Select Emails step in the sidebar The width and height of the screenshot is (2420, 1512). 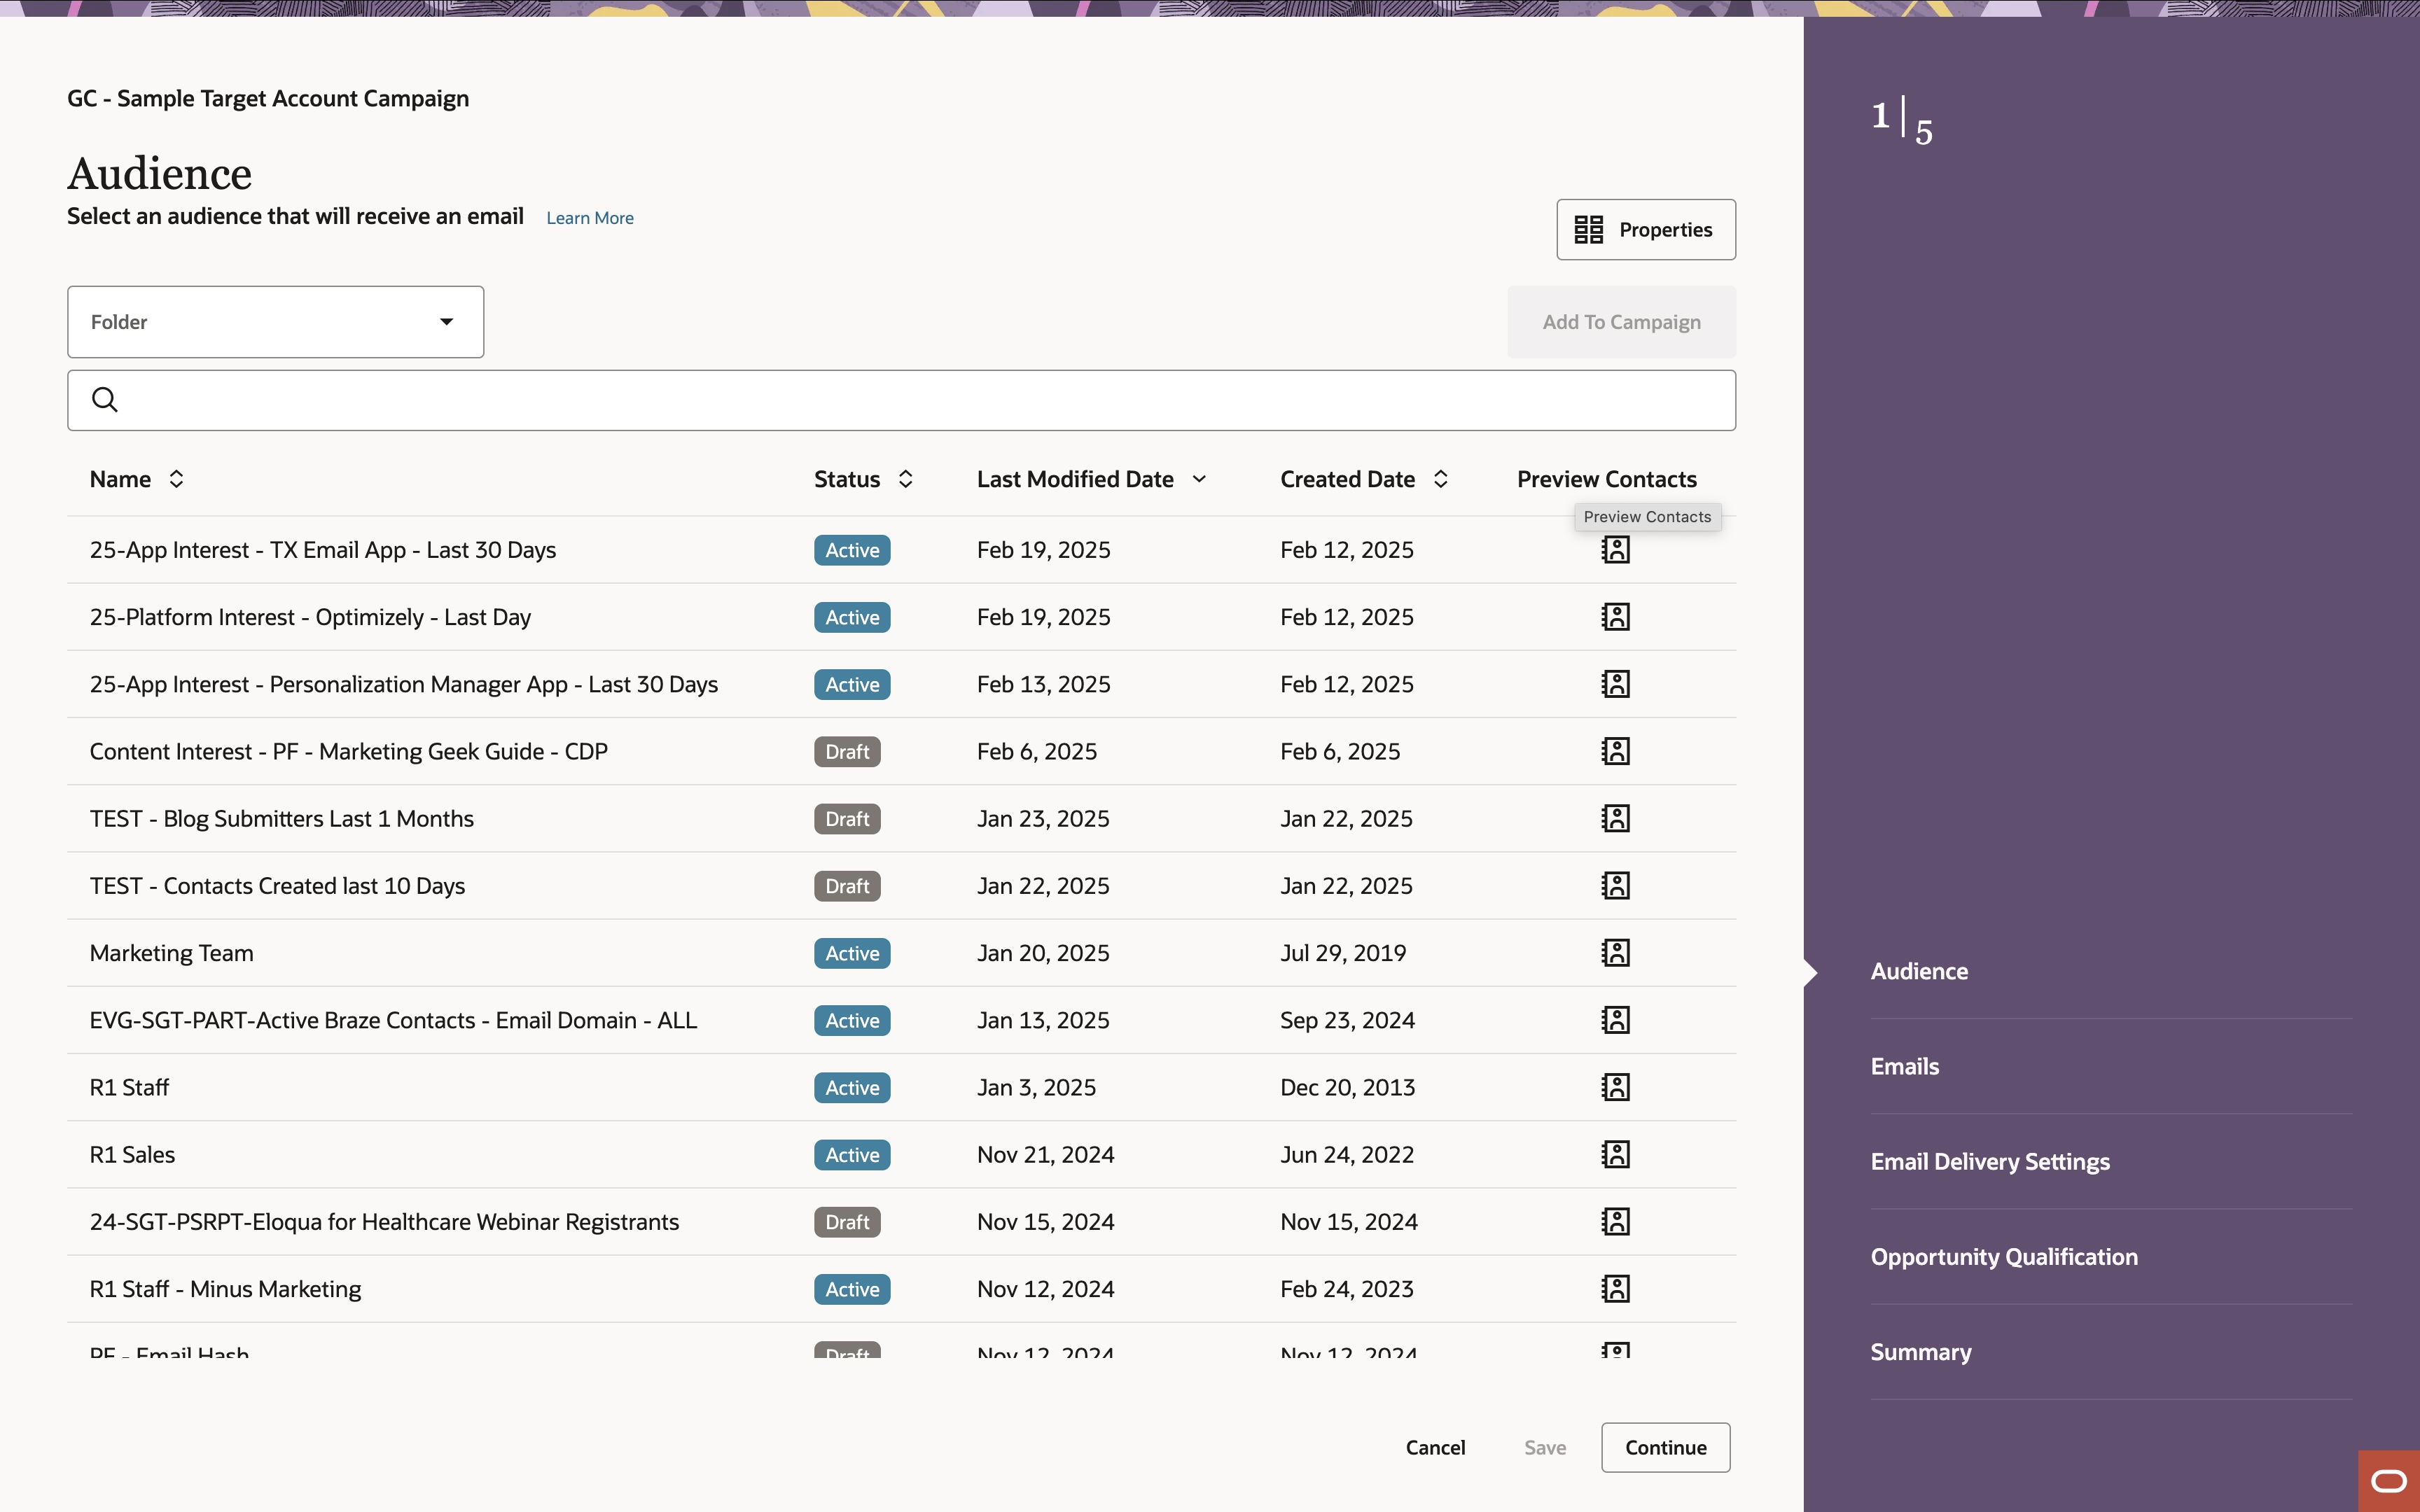tap(1904, 1066)
